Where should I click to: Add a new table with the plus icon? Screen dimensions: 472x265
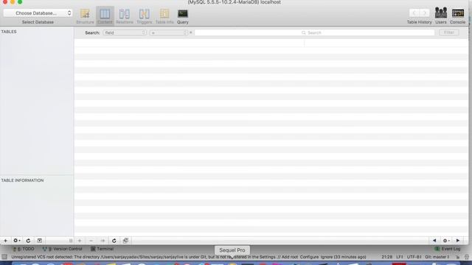(x=5, y=241)
